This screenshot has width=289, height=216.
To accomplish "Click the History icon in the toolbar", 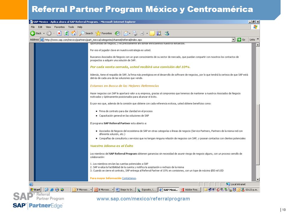I will (x=117, y=33).
